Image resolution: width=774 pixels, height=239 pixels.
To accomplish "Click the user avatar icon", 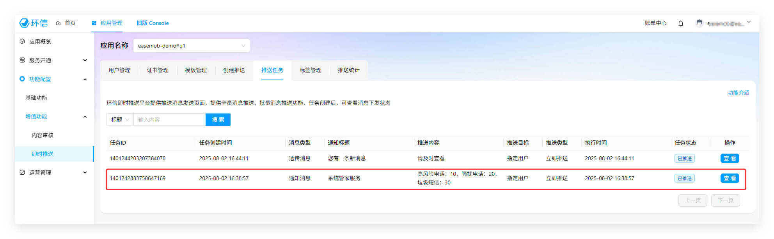I will [x=699, y=23].
